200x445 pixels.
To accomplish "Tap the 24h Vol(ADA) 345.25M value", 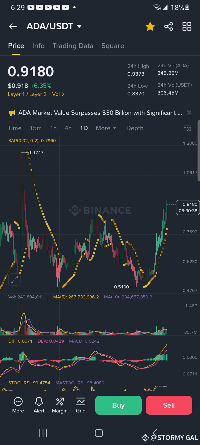I will 168,73.
